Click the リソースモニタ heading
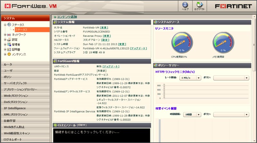This screenshot has width=257, height=143. pyautogui.click(x=164, y=28)
